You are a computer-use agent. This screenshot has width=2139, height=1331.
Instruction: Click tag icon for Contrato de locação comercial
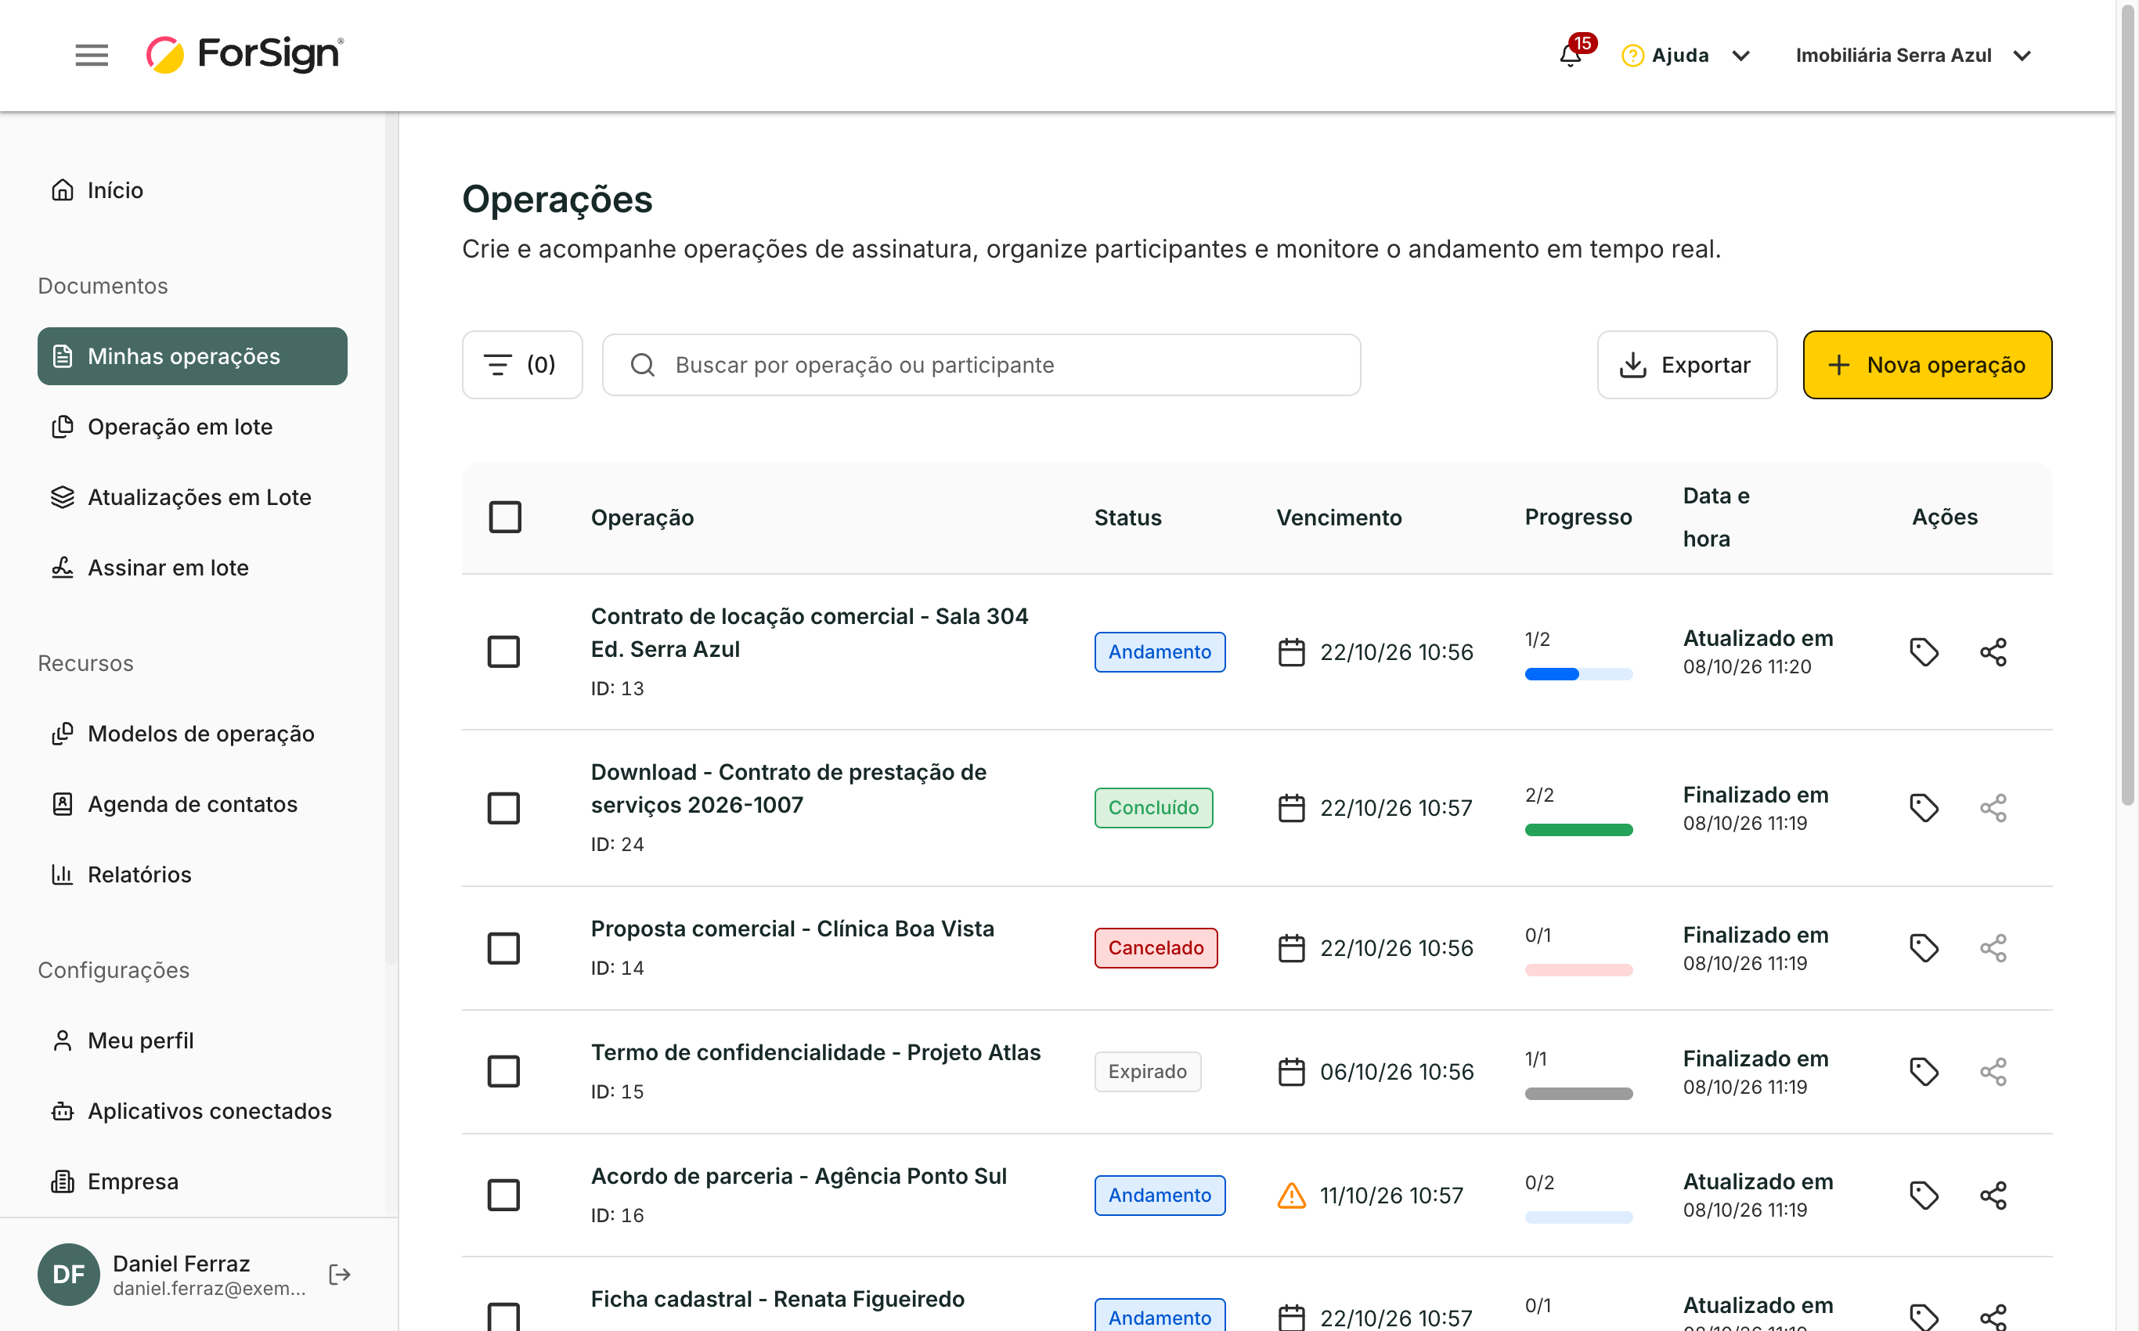pyautogui.click(x=1924, y=652)
